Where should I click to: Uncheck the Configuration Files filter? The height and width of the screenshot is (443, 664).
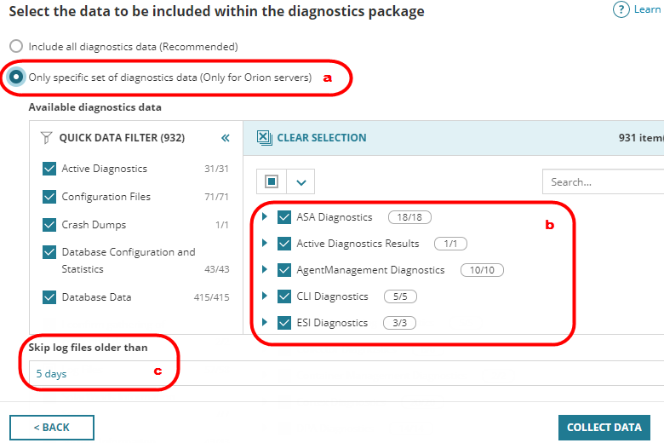(x=49, y=197)
